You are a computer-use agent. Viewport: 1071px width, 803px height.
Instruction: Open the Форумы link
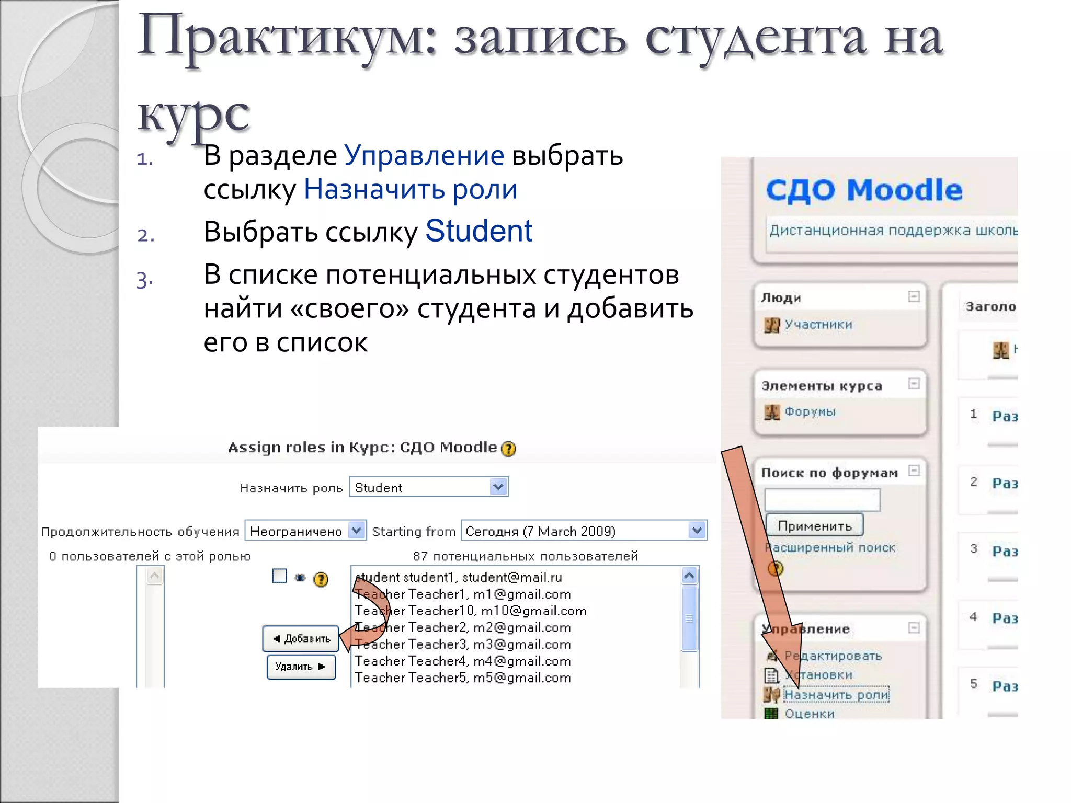pyautogui.click(x=810, y=411)
